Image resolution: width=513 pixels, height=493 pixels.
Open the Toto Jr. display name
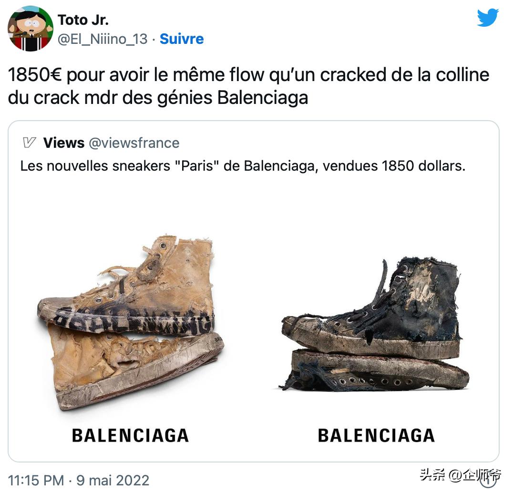coord(83,20)
